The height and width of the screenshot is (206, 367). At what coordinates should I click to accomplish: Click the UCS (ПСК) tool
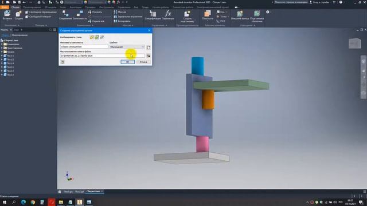[221, 21]
